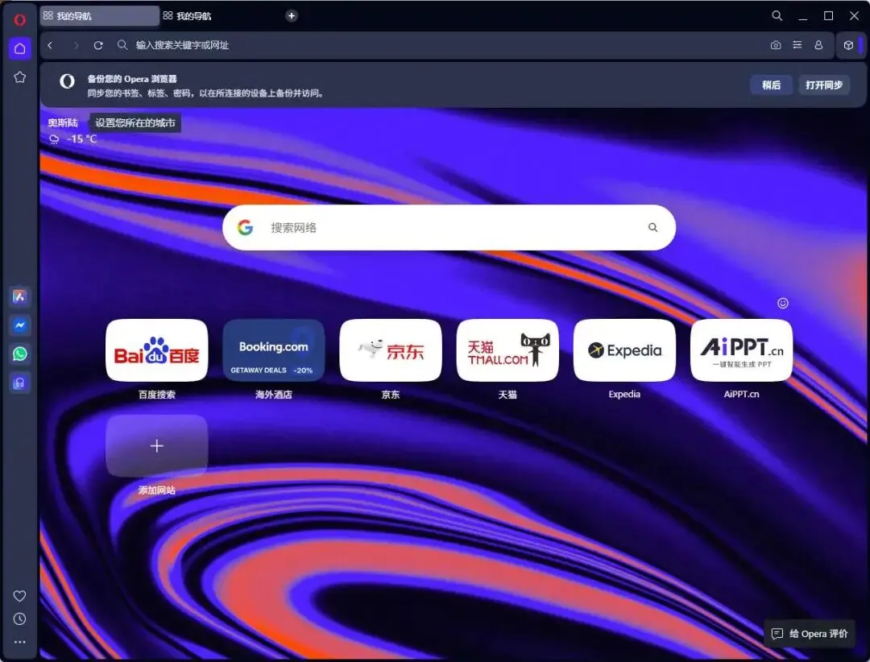This screenshot has height=662, width=870.
Task: Click 设置您所在的城市 tooltip
Action: click(x=135, y=122)
